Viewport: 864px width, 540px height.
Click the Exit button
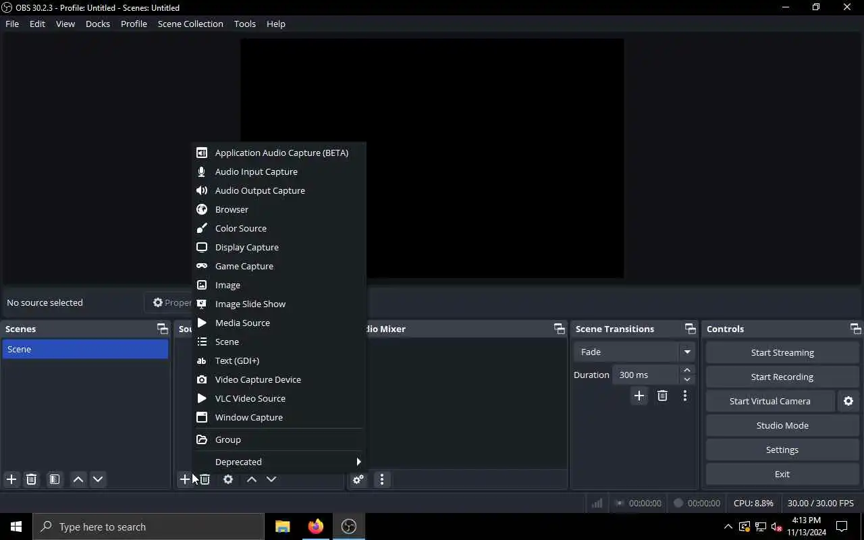click(x=782, y=474)
